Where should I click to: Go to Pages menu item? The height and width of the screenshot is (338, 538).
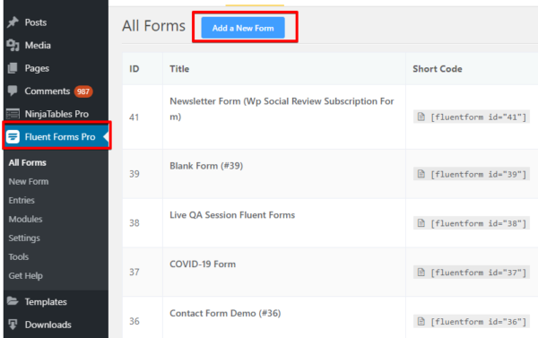point(37,68)
